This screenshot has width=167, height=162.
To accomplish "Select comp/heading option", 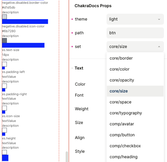I will pos(135,157).
